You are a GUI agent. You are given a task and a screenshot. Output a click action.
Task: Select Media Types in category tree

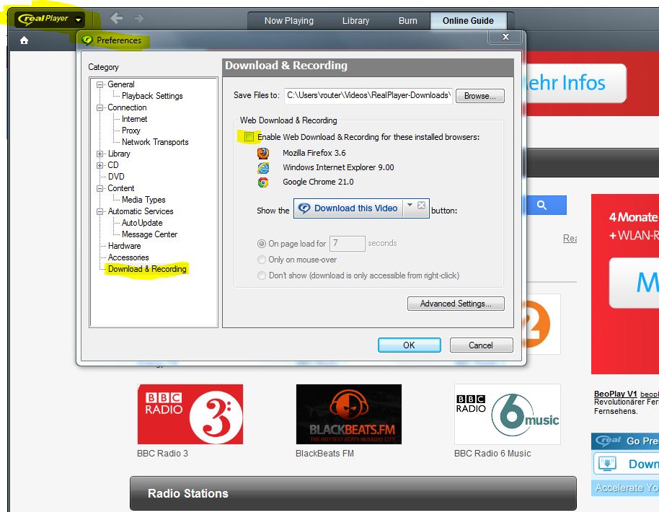pyautogui.click(x=143, y=200)
